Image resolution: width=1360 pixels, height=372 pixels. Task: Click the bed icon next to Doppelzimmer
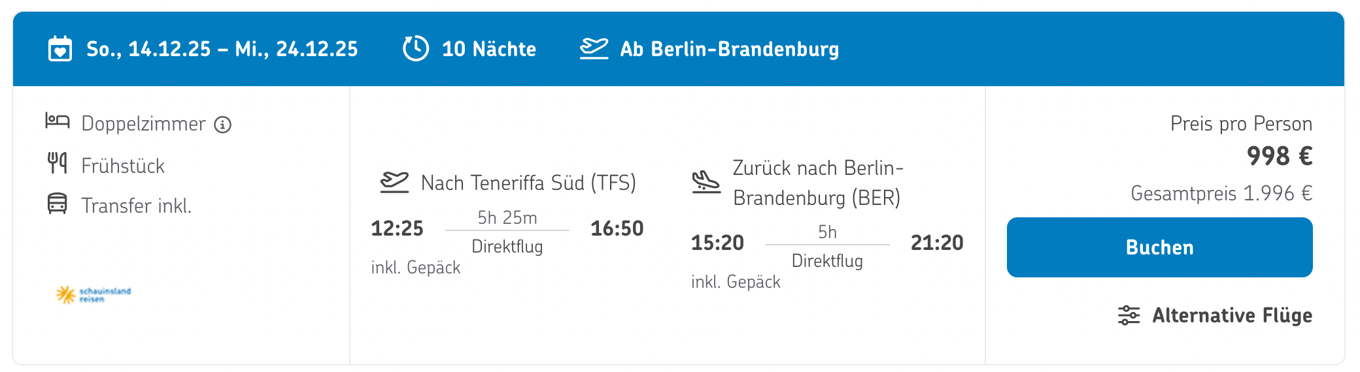[58, 121]
